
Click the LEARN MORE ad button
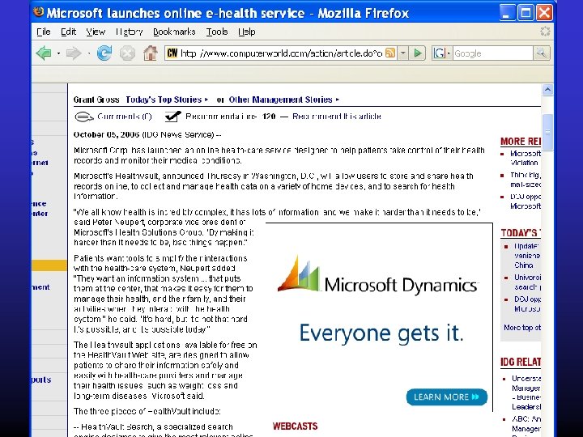(446, 397)
